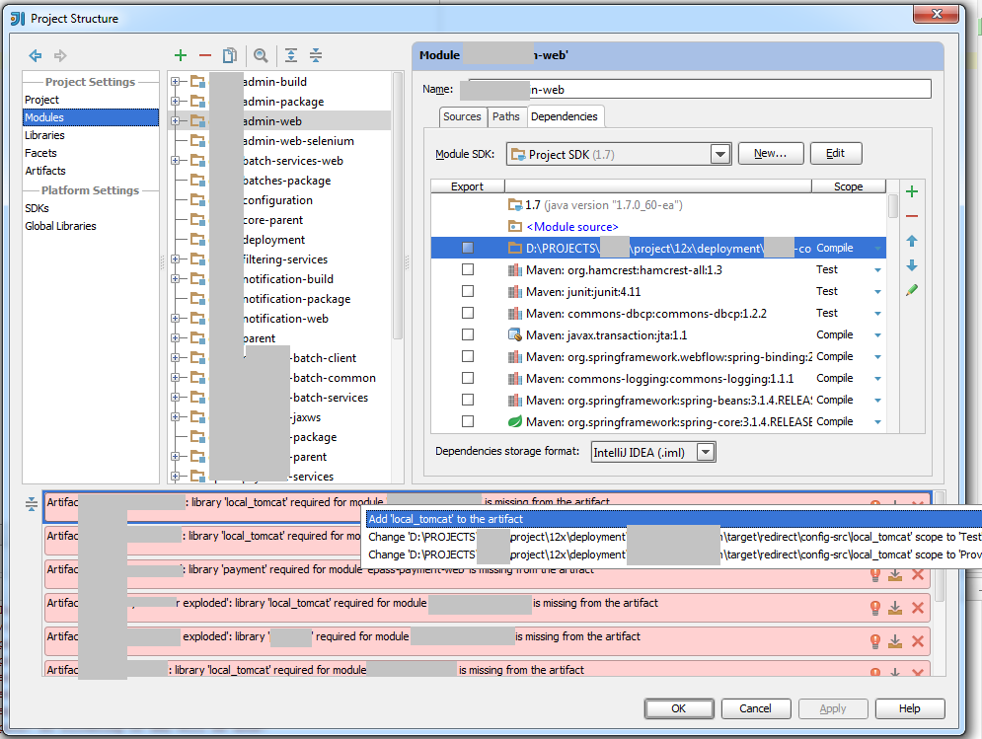Toggle export for javax.transaction:jta:1.1

[467, 334]
